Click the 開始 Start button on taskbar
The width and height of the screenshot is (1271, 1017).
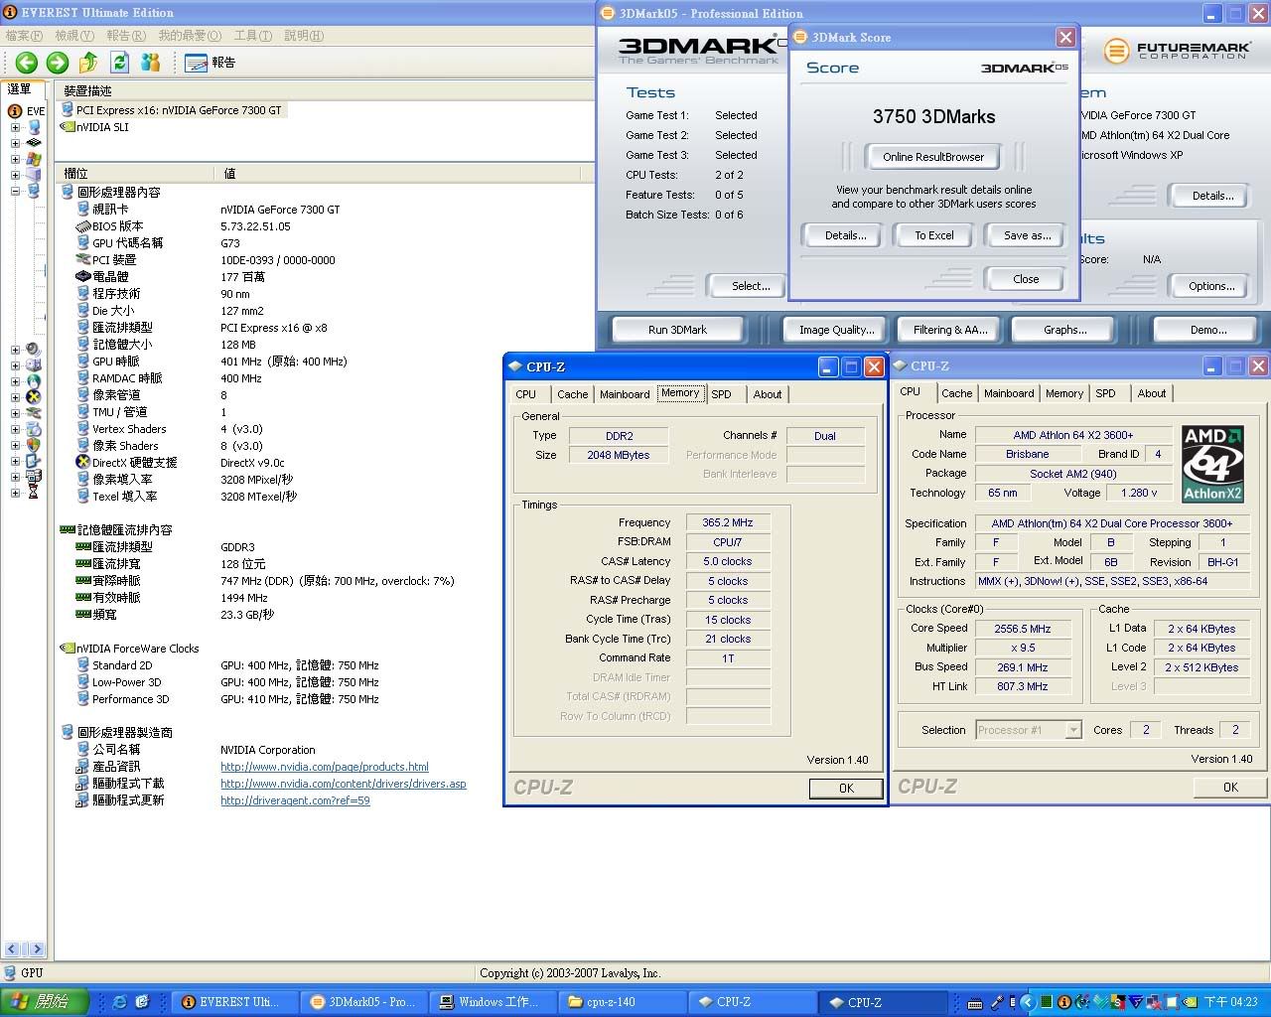45,1002
